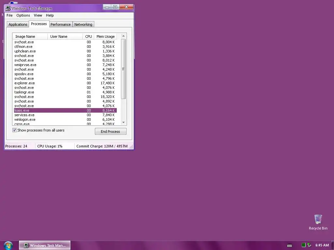The image size is (334, 250).
Task: Click the Windows Task Manager taskbar button
Action: (x=45, y=245)
